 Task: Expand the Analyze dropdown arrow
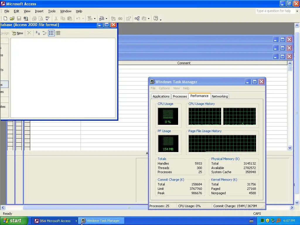tap(107, 18)
